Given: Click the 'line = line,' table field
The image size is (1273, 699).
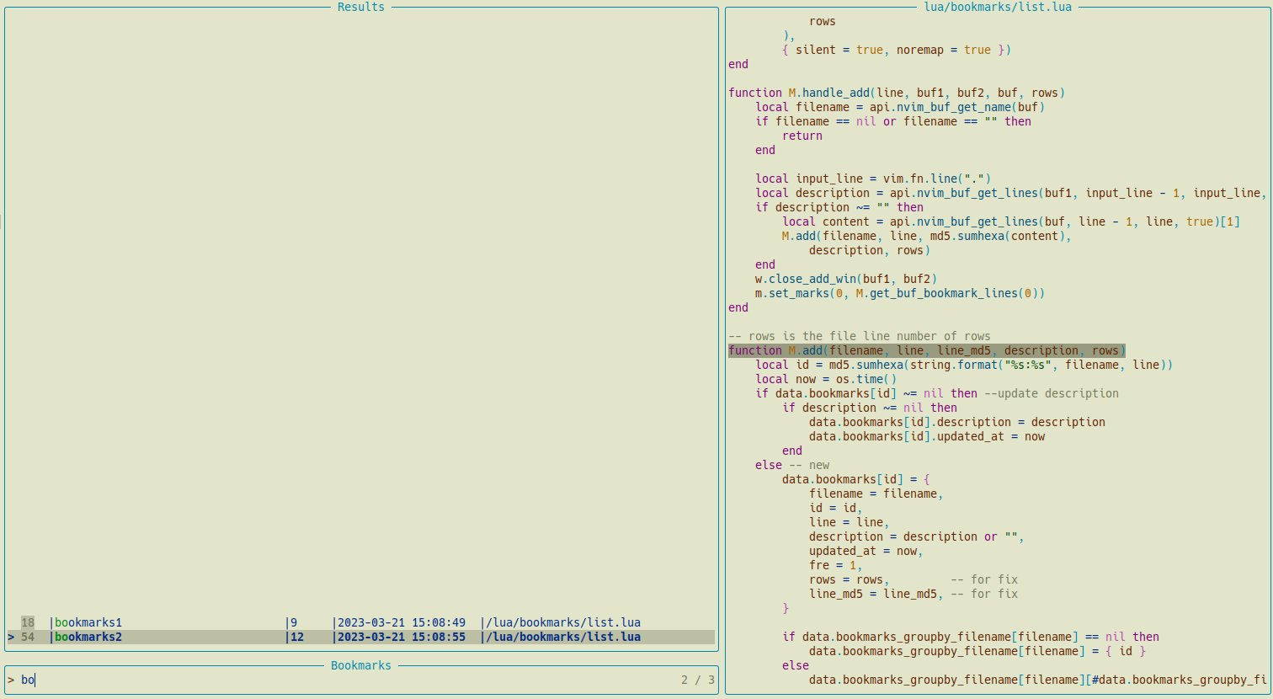Looking at the screenshot, I should point(850,522).
